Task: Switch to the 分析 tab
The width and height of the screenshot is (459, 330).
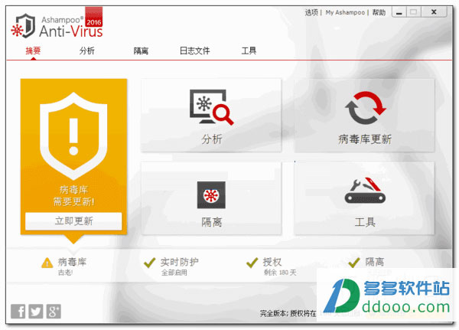Action: pyautogui.click(x=87, y=51)
